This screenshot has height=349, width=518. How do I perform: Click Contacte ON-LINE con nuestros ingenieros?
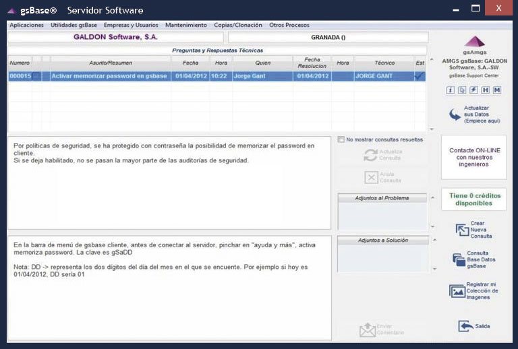tap(474, 158)
